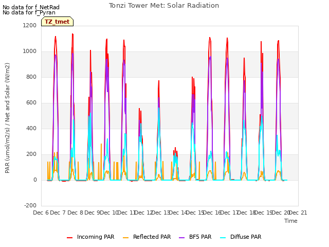The image size is (329, 247).
Task: Click the 1200 y-axis tick label
Action: point(30,25)
